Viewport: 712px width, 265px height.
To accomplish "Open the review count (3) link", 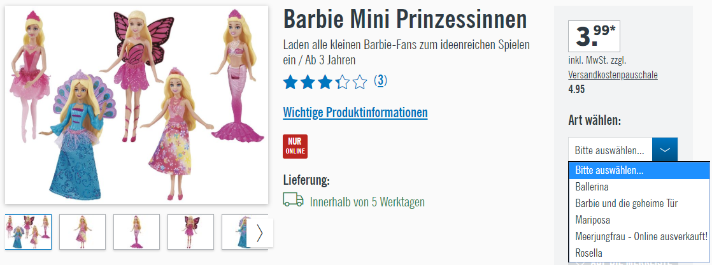I will [x=381, y=81].
